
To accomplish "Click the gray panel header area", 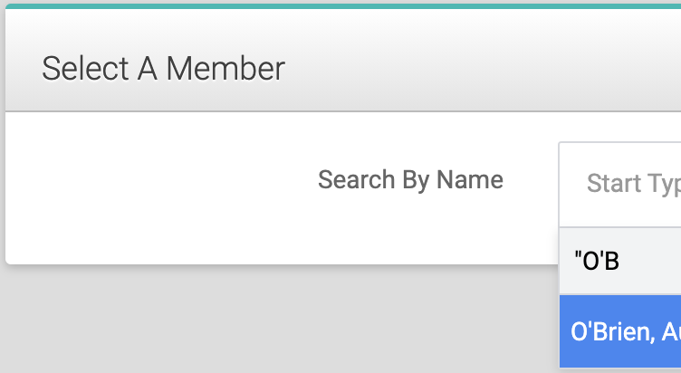I will 343,60.
